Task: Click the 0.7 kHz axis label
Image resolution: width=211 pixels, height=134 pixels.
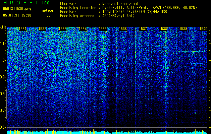Action: coord(3,111)
